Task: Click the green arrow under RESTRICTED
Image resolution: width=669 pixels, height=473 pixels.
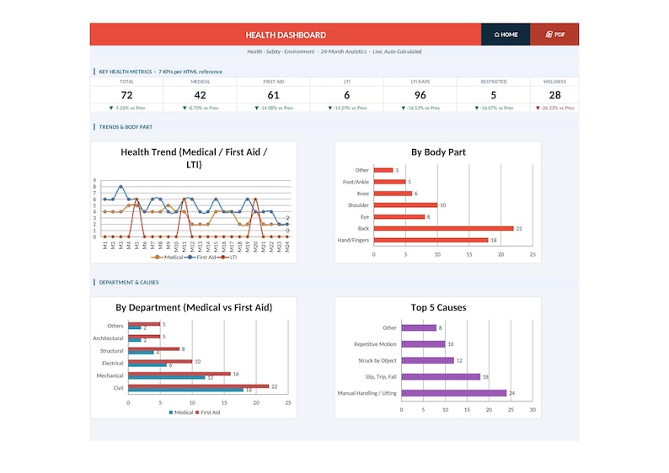Action: tap(477, 109)
